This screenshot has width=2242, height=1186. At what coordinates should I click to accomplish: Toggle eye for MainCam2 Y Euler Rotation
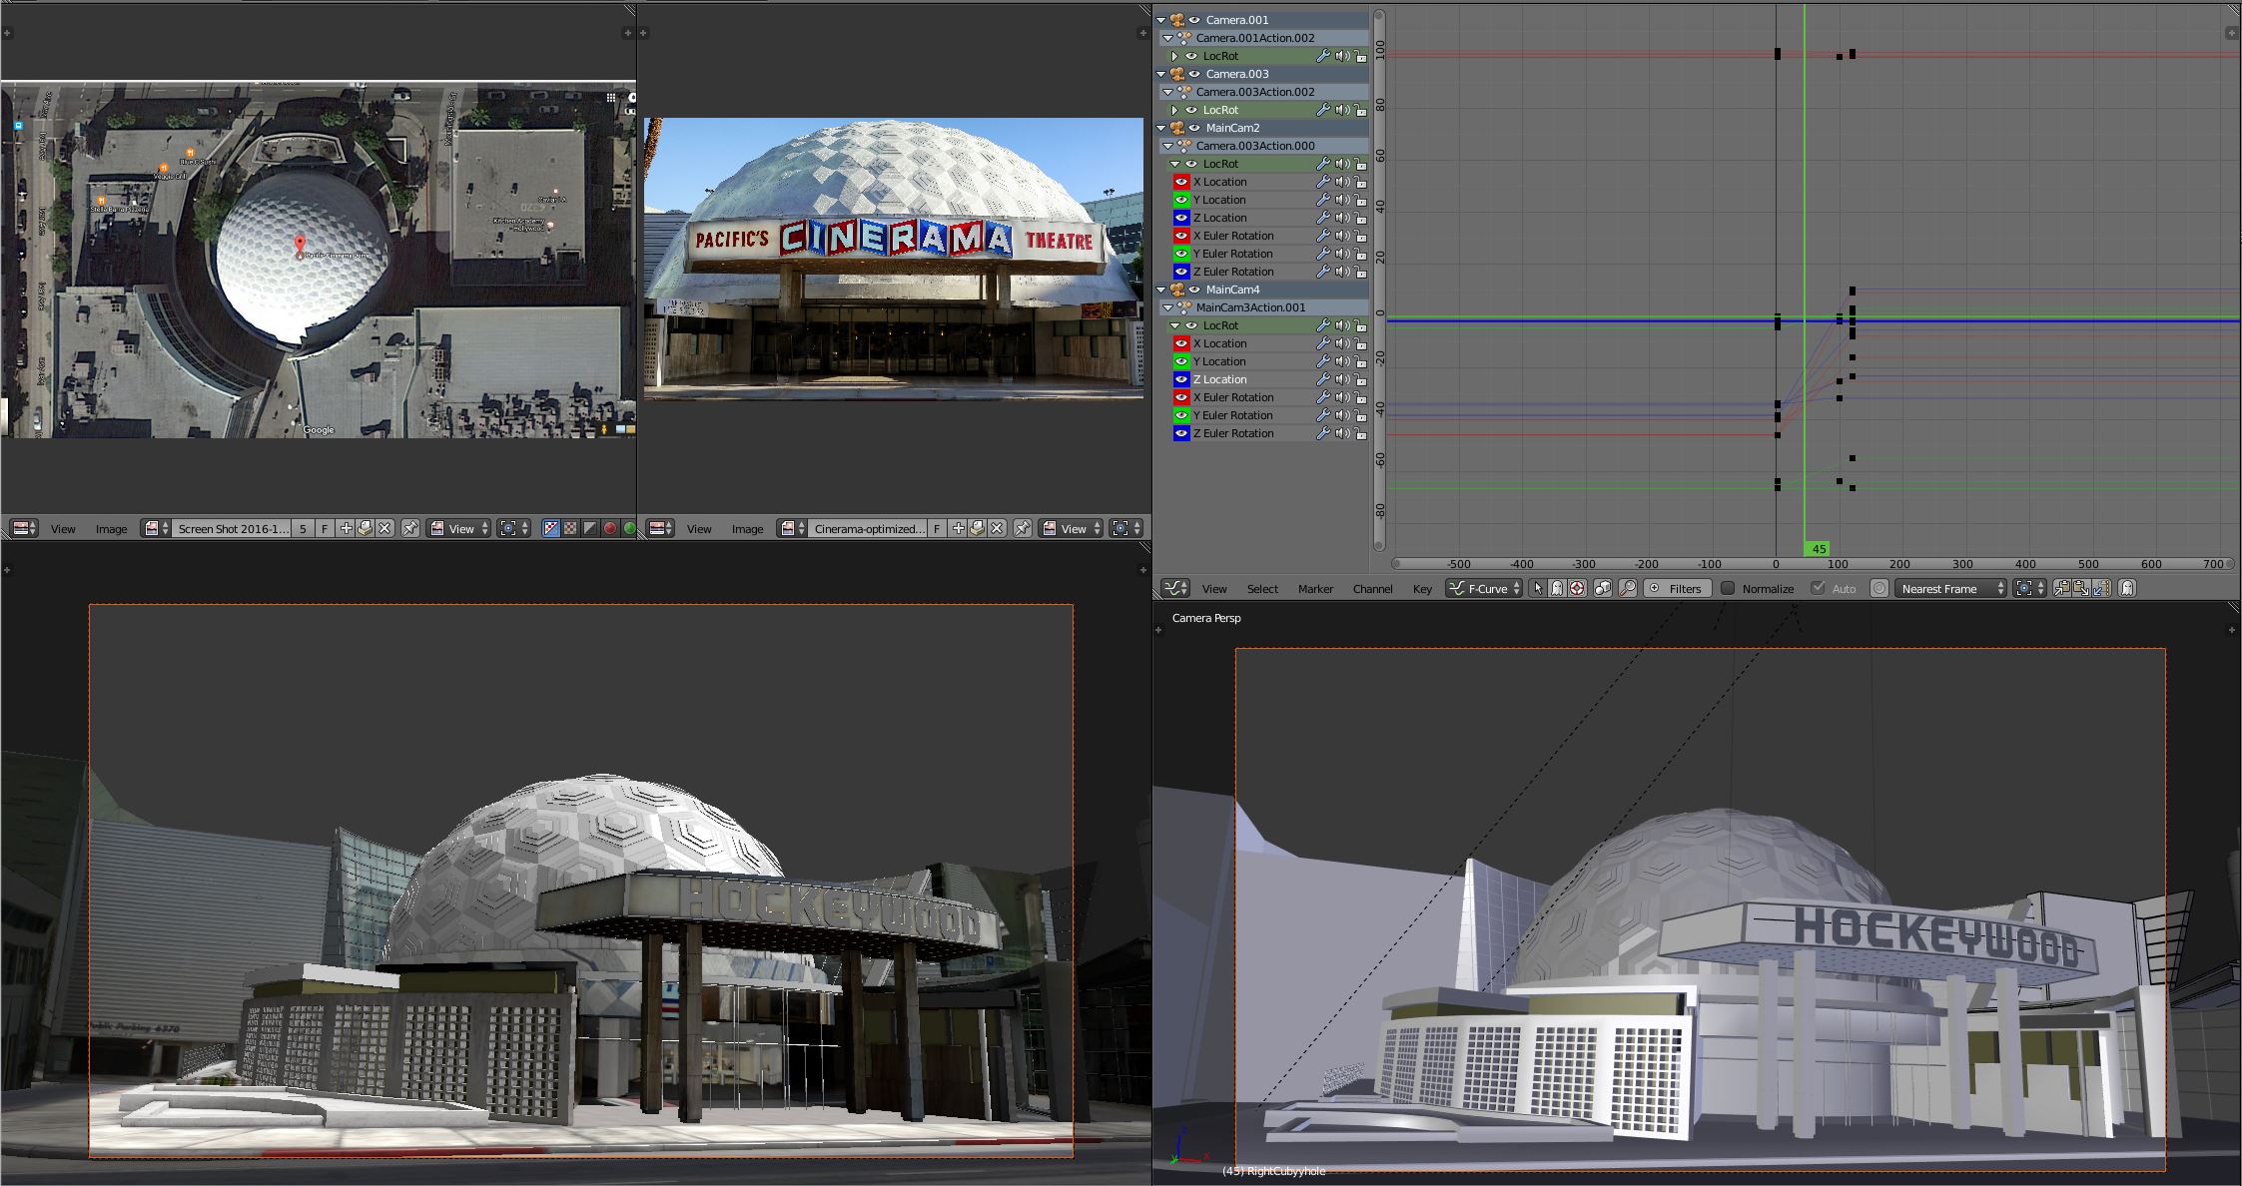(x=1181, y=254)
